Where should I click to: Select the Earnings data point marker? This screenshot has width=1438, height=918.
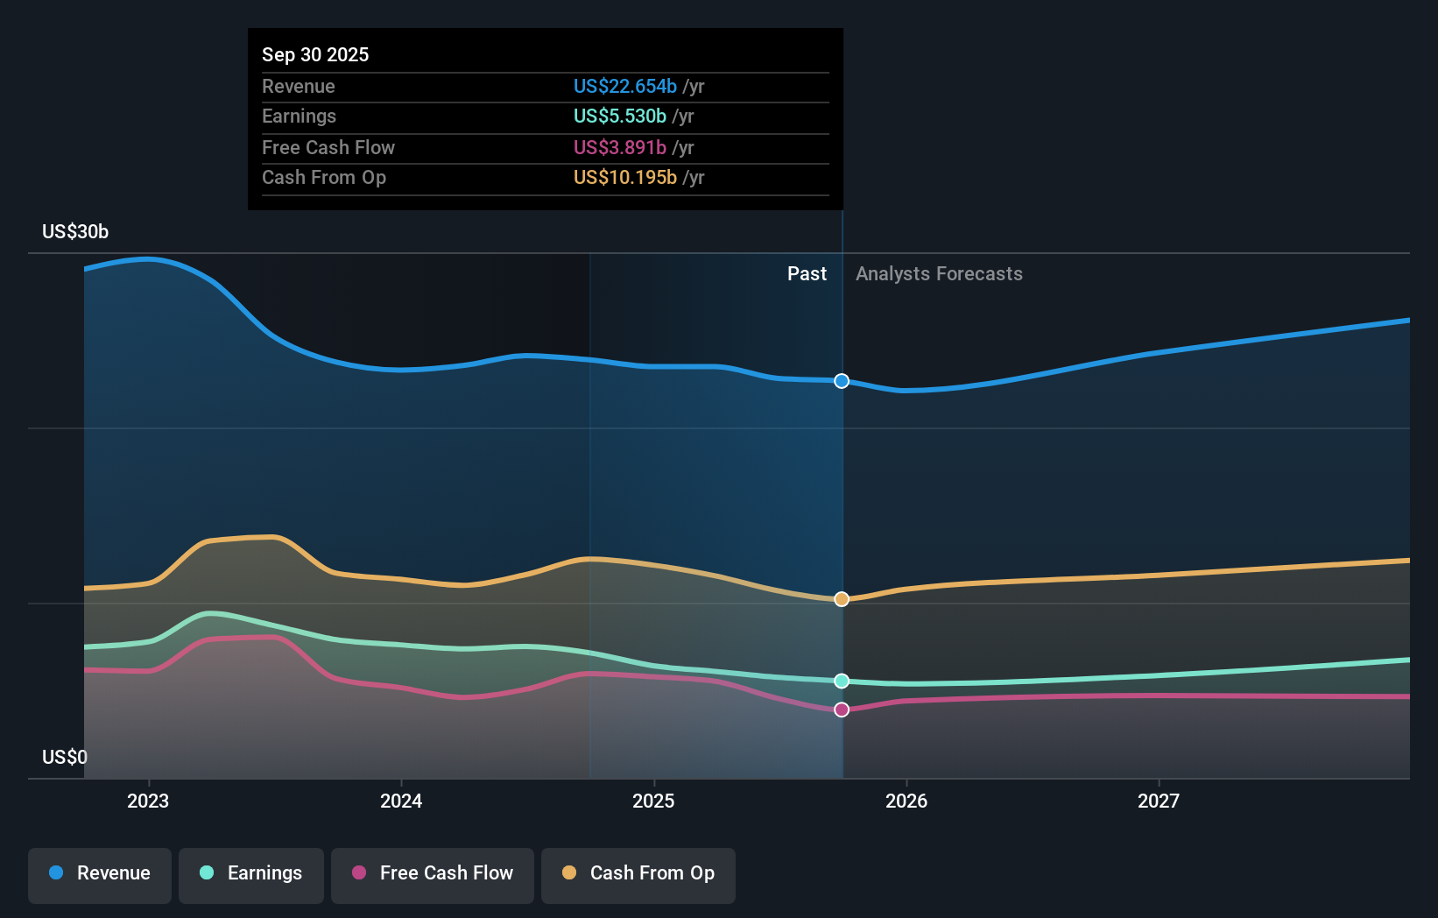(x=841, y=680)
